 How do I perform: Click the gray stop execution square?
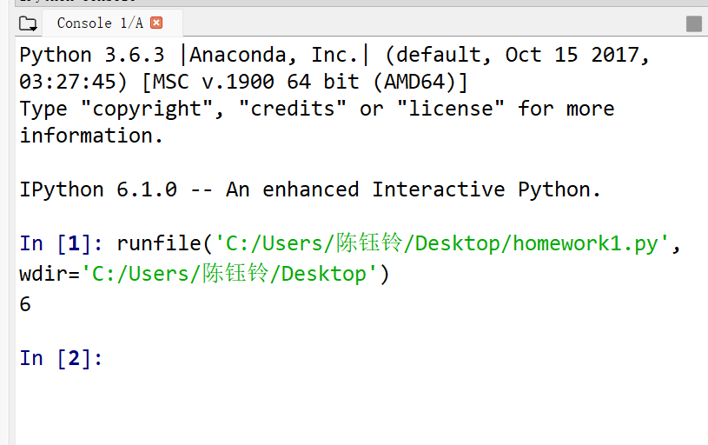point(694,23)
